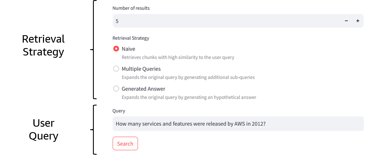Viewport: 381px width, 157px height.
Task: Click the plus button to increase results
Action: point(358,21)
